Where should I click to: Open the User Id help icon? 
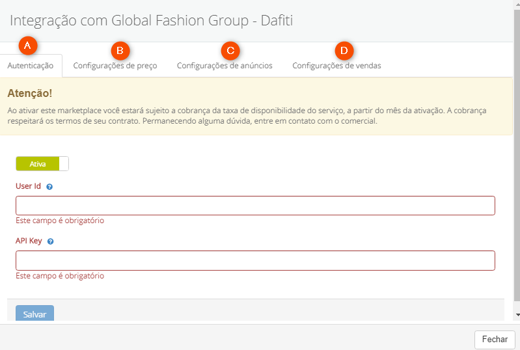coord(49,187)
